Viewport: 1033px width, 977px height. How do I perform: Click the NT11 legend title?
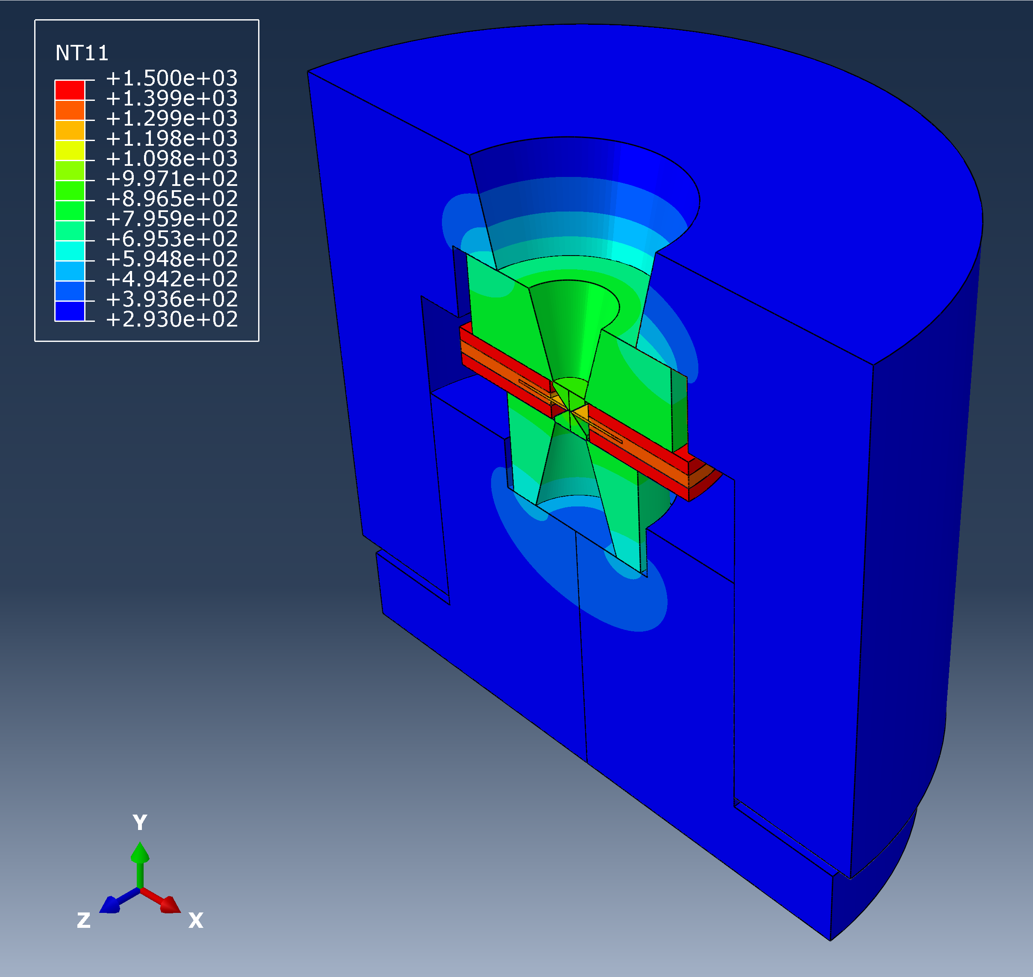click(x=82, y=53)
